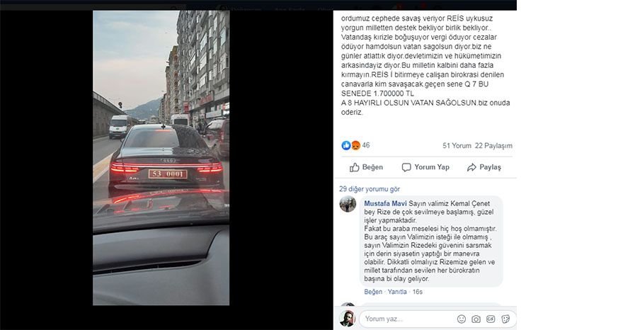
Task: Click the blue like reaction icon
Action: [345, 145]
